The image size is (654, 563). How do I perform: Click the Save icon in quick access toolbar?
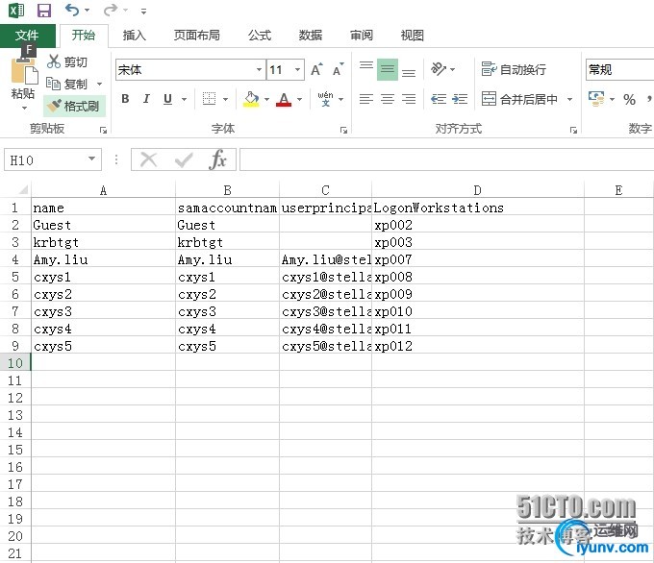click(x=44, y=10)
